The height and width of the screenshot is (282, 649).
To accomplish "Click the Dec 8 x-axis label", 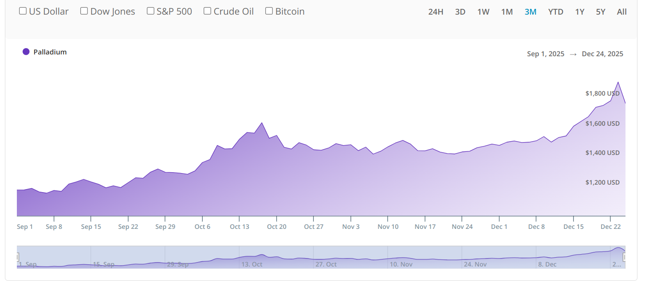I will (536, 227).
